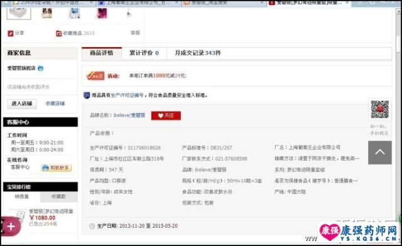
Task: Click the clock icon beside 生产日期
Action: (x=92, y=226)
